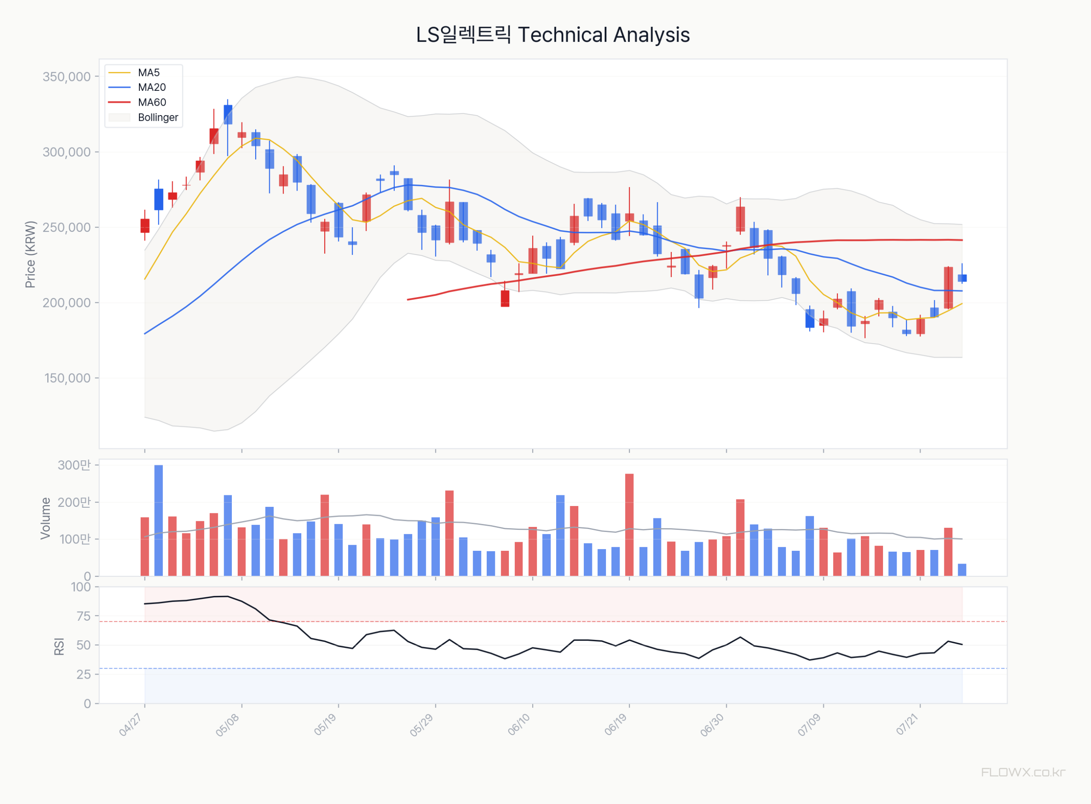This screenshot has height=804, width=1091.
Task: Select the Bollinger legend label
Action: (158, 117)
